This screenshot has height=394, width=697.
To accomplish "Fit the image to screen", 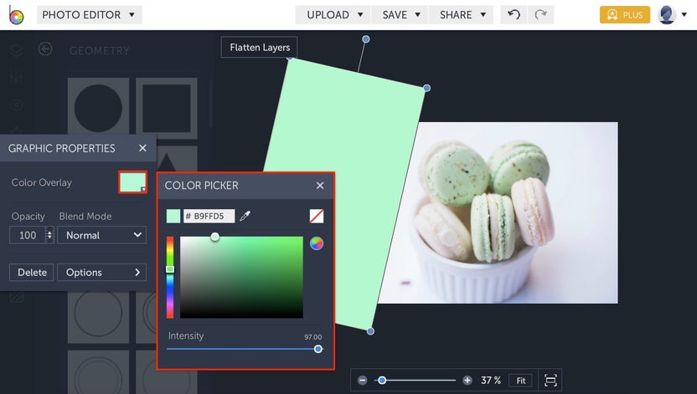I will tap(520, 381).
